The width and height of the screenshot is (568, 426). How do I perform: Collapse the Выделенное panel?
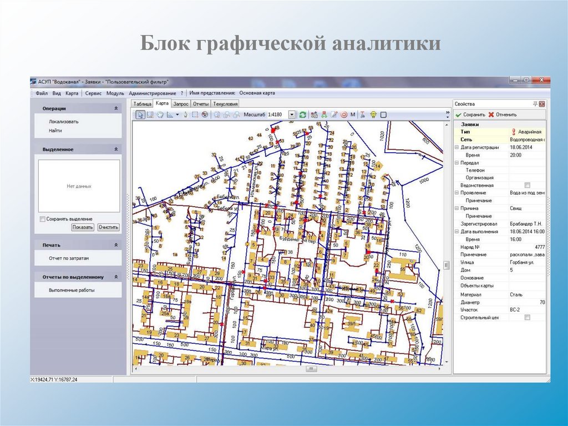(116, 149)
